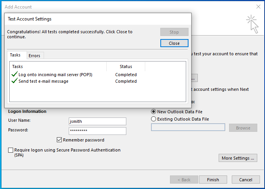Select New Outlook Data File option
The image size is (265, 189).
pyautogui.click(x=154, y=111)
